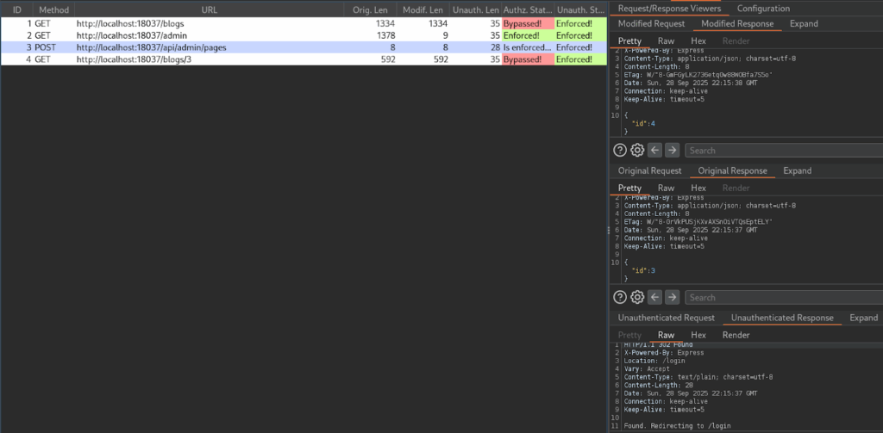Click forward arrow in Modified Response search bar
Image resolution: width=883 pixels, height=433 pixels.
pos(673,150)
